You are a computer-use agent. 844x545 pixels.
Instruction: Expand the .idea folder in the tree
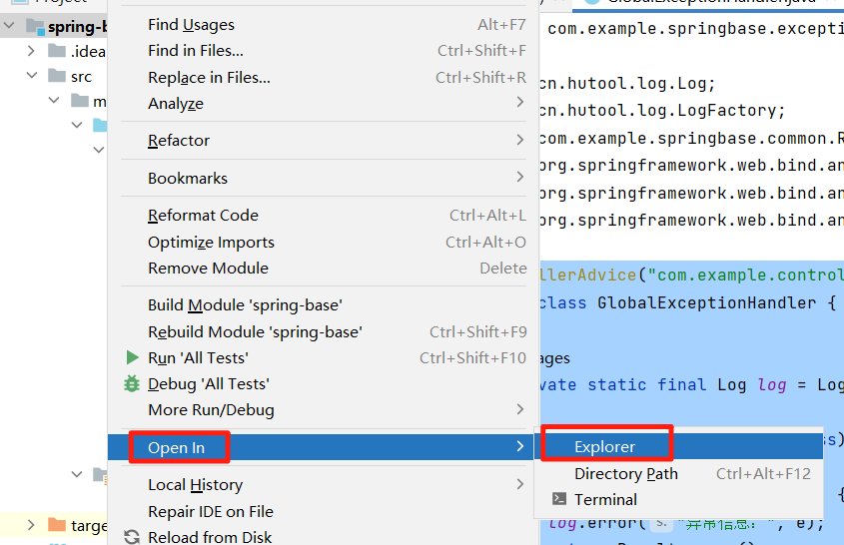click(31, 51)
